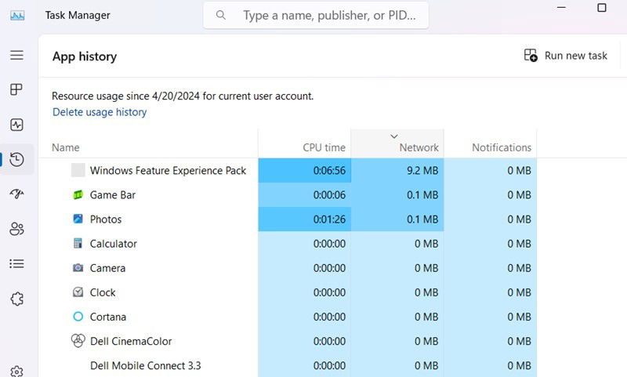627x377 pixels.
Task: Select the Game Bar app entry
Action: coord(114,195)
